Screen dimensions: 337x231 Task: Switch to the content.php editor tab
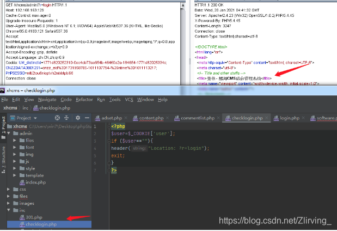[x=151, y=118]
